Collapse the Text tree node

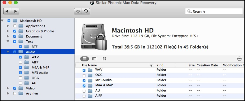coord(8,41)
